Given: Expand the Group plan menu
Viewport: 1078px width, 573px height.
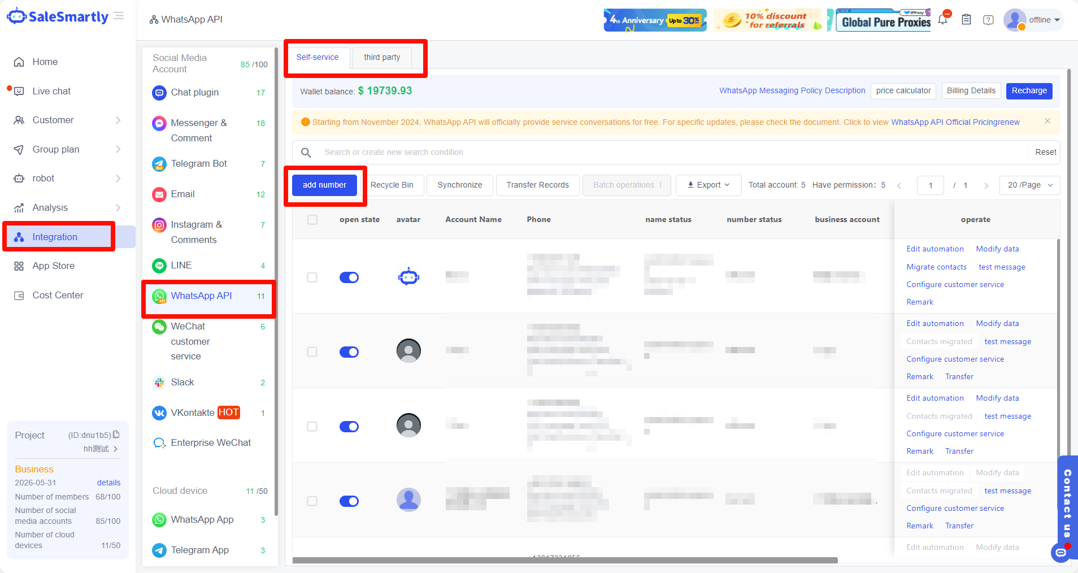Looking at the screenshot, I should 68,150.
